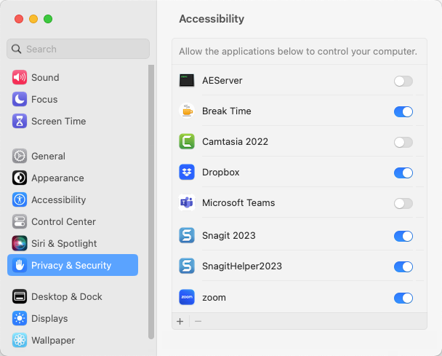Click the Search field

pos(78,49)
